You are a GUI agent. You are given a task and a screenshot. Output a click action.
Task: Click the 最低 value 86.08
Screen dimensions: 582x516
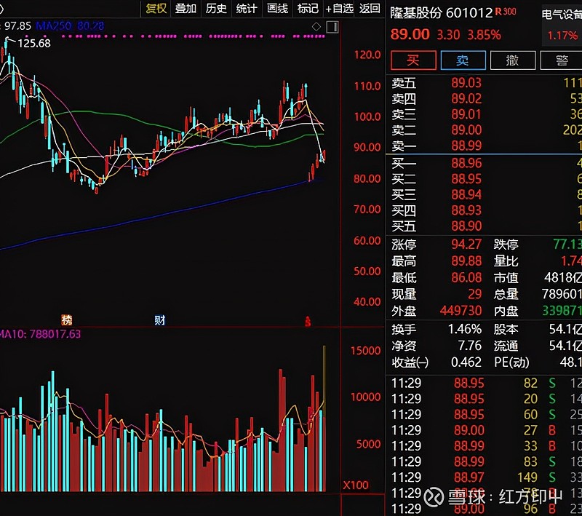point(466,277)
